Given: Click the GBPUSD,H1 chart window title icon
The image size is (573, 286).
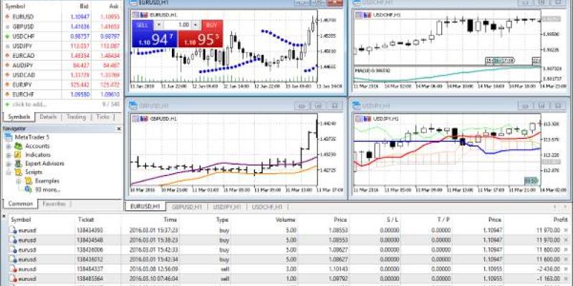Looking at the screenshot, I should [x=133, y=106].
